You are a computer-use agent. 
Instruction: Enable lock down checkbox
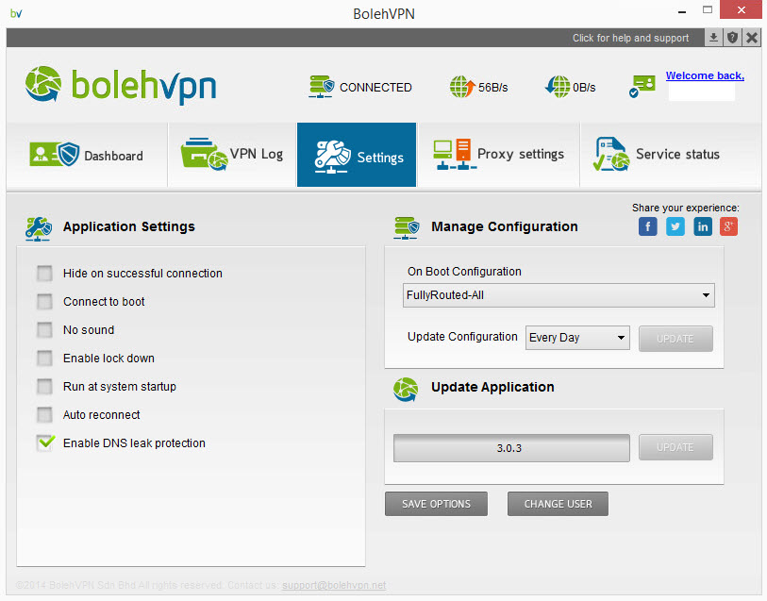[44, 359]
